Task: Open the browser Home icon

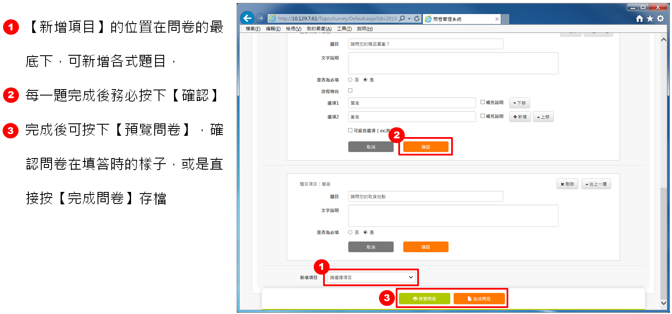Action: 640,18
